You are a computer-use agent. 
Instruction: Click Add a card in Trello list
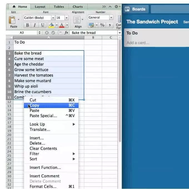[138, 43]
